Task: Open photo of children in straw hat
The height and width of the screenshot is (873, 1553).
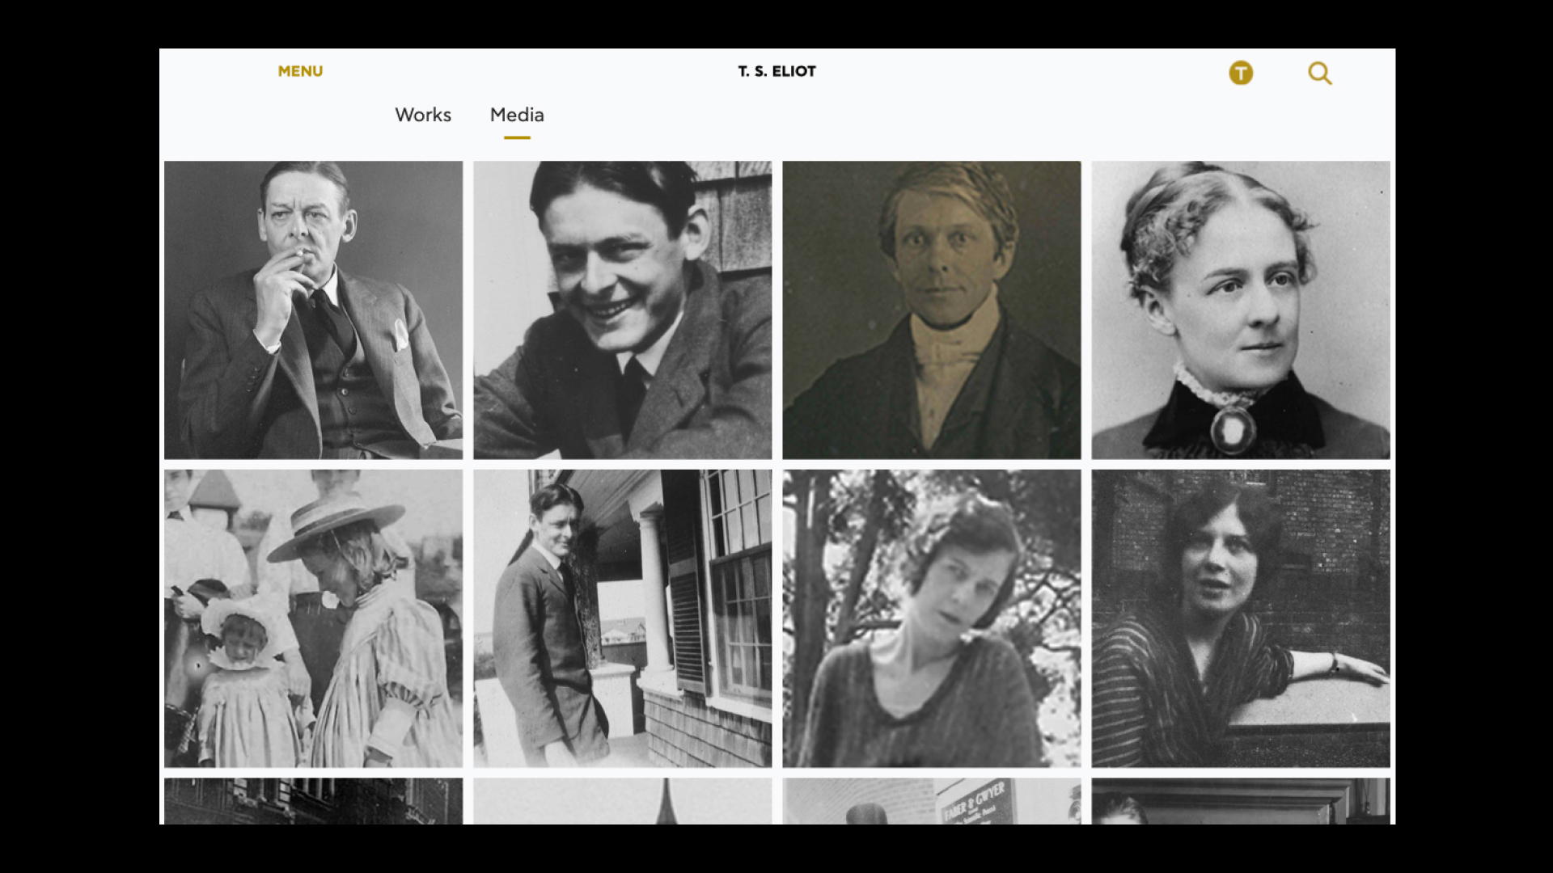Action: pyautogui.click(x=314, y=618)
